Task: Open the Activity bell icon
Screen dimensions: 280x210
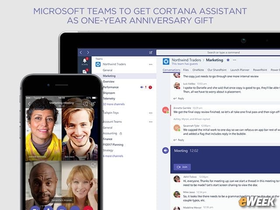Action: pyautogui.click(x=85, y=60)
